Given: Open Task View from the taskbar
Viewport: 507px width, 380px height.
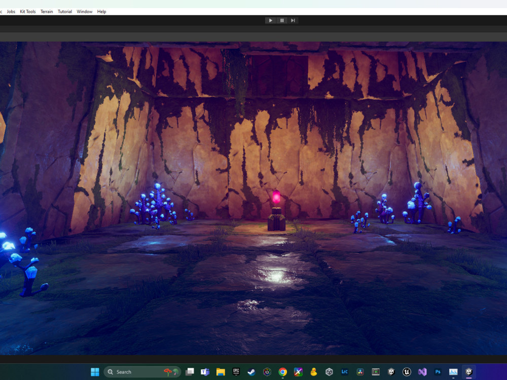Looking at the screenshot, I should point(190,372).
